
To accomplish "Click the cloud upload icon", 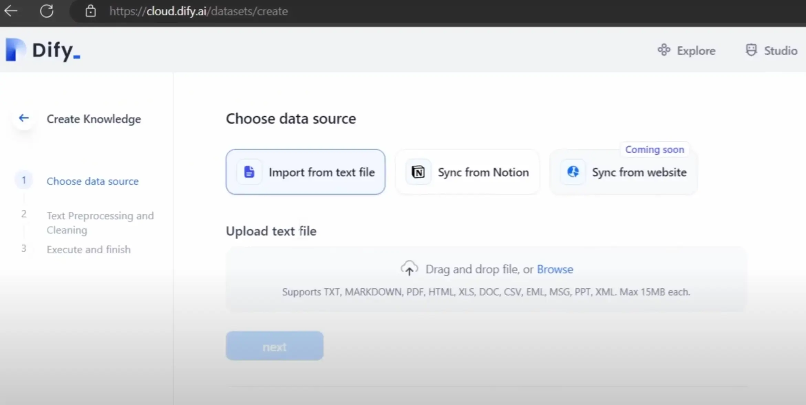I will click(409, 269).
